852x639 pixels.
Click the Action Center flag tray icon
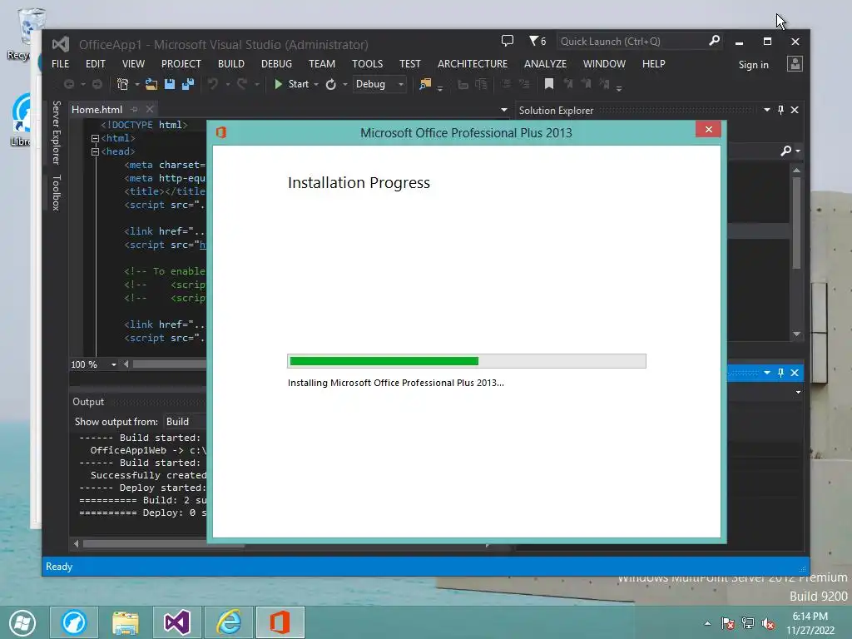pos(727,623)
